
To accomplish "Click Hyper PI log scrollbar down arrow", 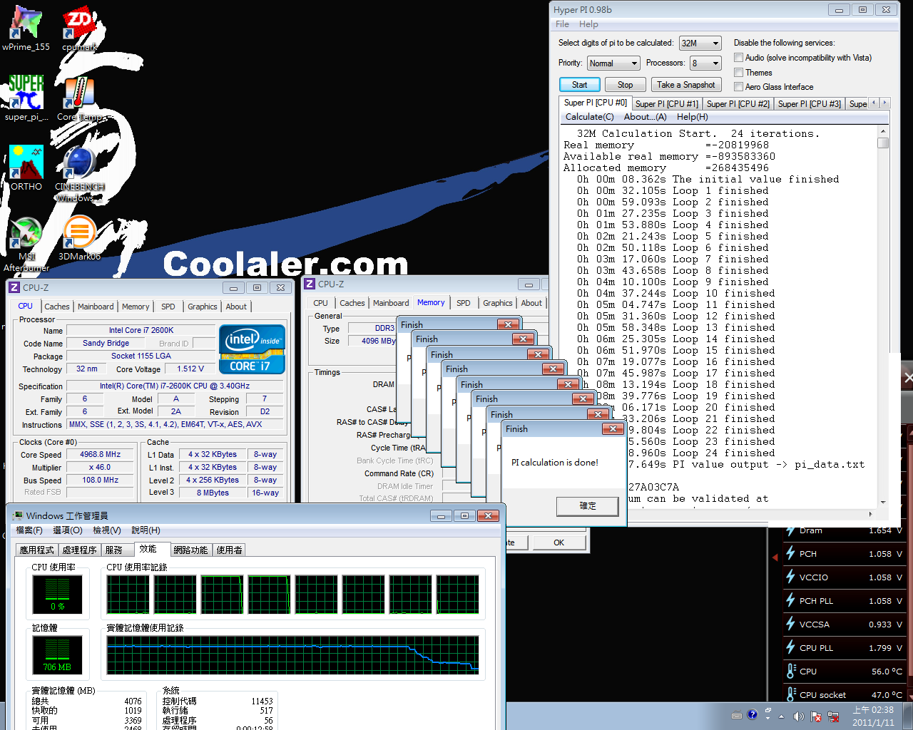I will click(883, 503).
